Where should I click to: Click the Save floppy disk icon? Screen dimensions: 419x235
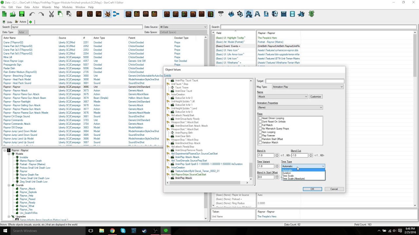tap(22, 14)
